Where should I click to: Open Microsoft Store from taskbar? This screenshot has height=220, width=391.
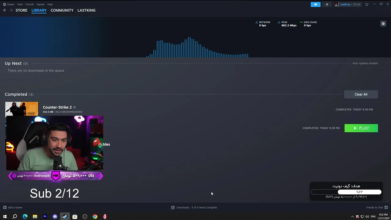pos(75,217)
